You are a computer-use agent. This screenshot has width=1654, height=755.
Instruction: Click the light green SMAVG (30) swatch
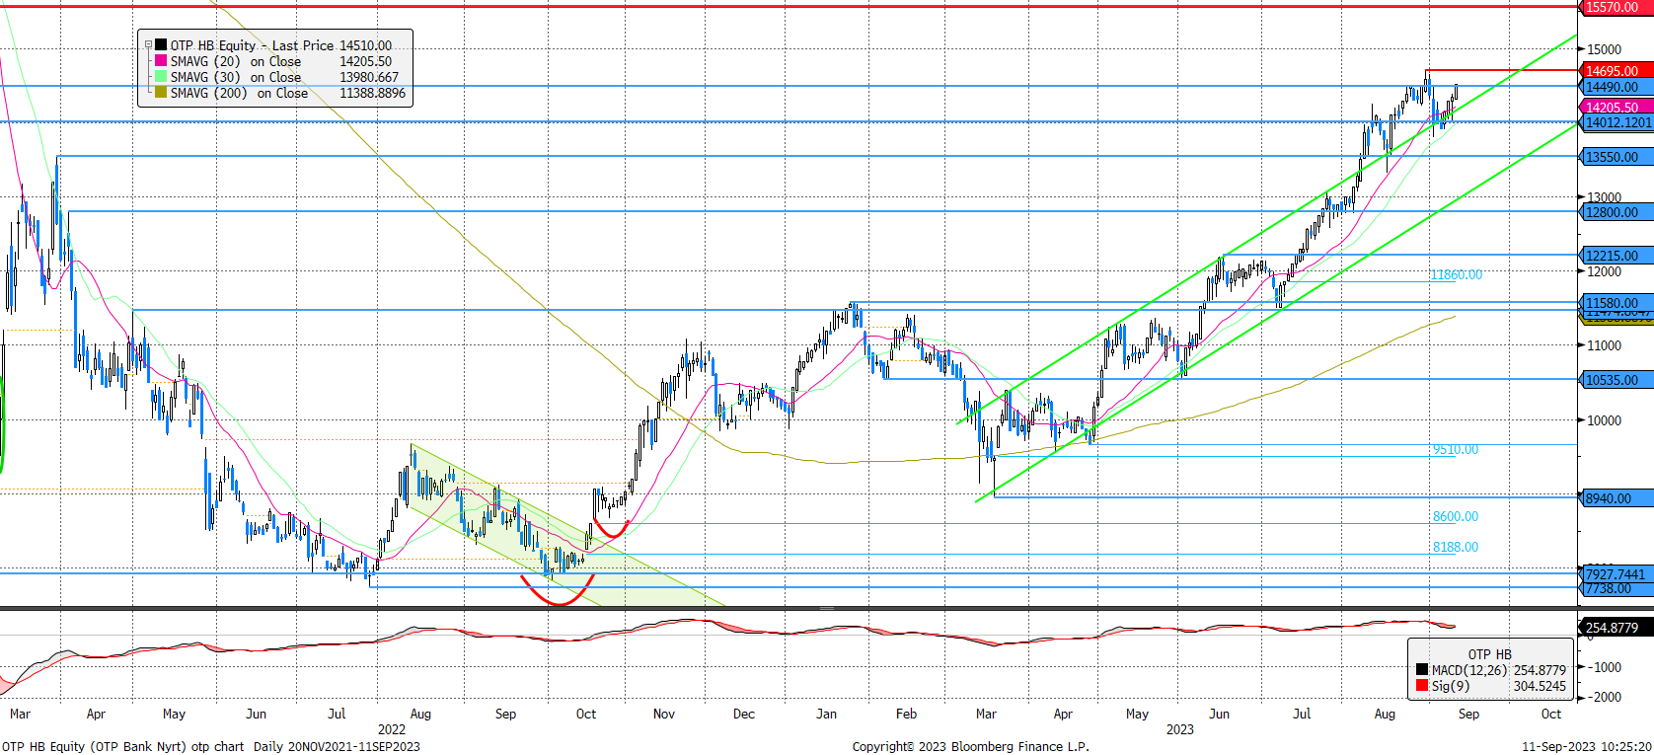(x=161, y=77)
